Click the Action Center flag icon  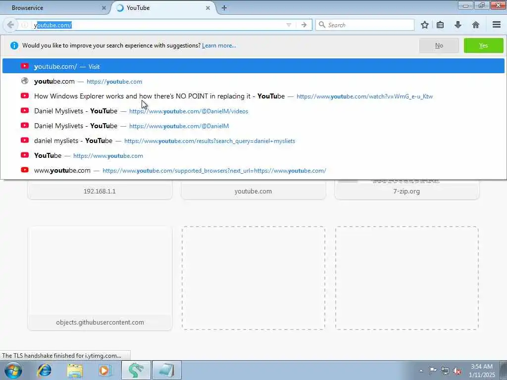(433, 370)
